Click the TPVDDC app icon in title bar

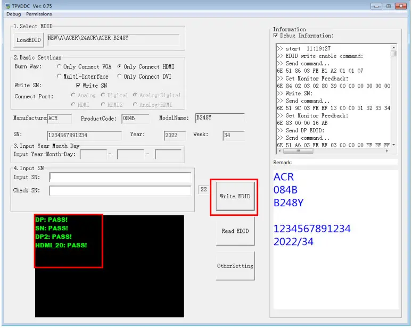click(7, 6)
